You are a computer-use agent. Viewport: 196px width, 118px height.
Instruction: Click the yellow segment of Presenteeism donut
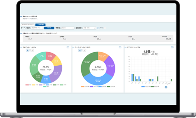[x=57, y=61]
